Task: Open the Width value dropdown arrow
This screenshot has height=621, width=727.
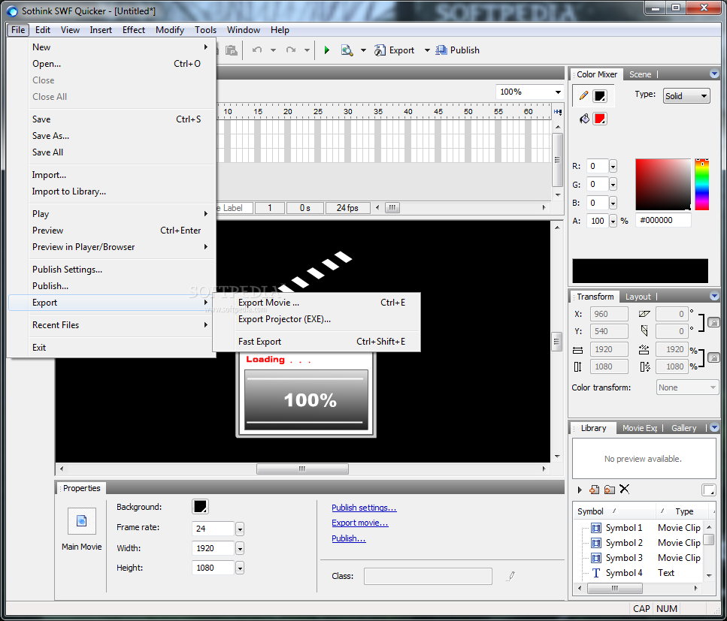Action: [x=240, y=548]
